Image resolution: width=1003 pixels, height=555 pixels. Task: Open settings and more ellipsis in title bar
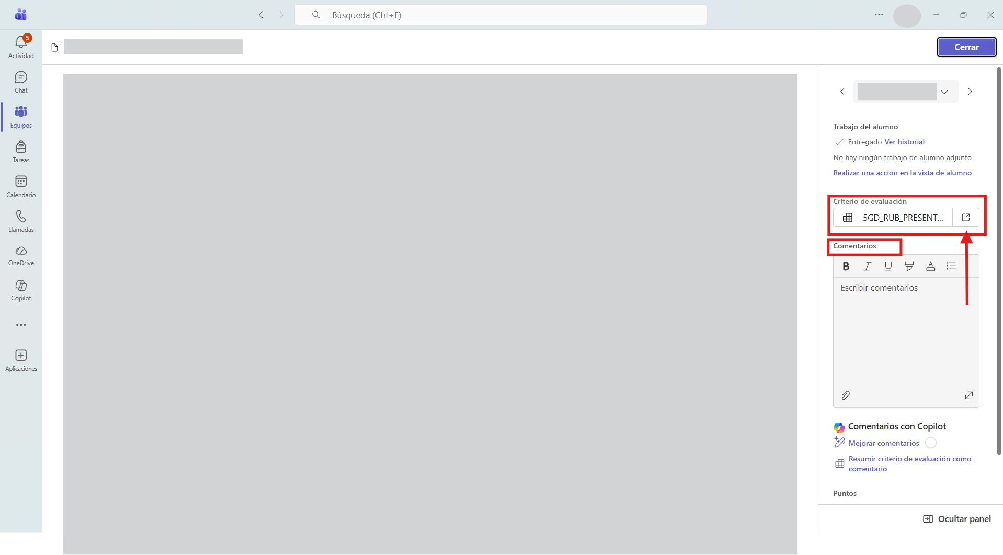[879, 15]
